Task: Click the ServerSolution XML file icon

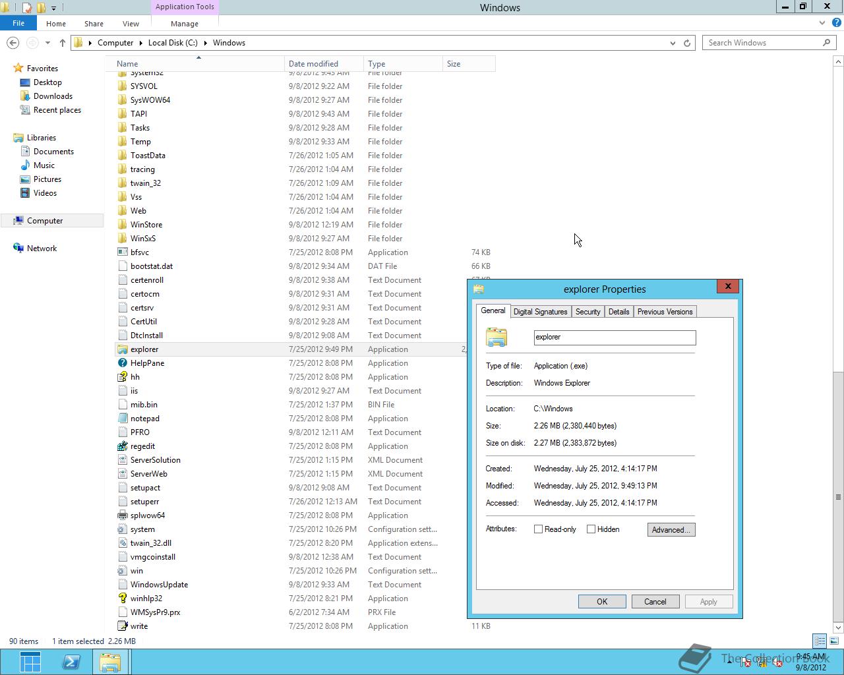Action: [x=122, y=460]
